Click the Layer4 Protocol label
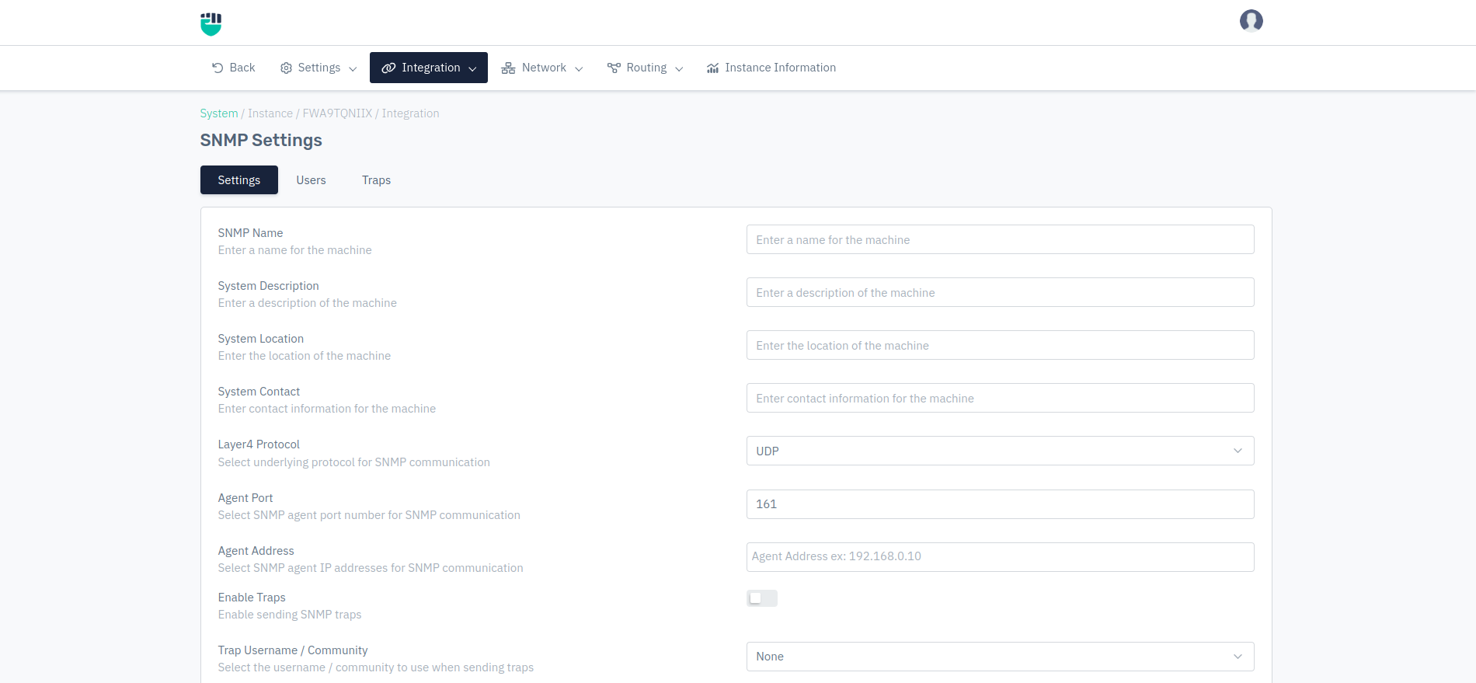Viewport: 1476px width, 683px height. click(259, 444)
